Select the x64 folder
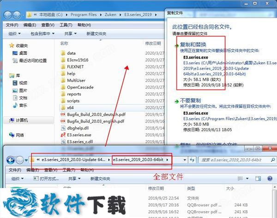The image size is (277, 218). (x=67, y=107)
